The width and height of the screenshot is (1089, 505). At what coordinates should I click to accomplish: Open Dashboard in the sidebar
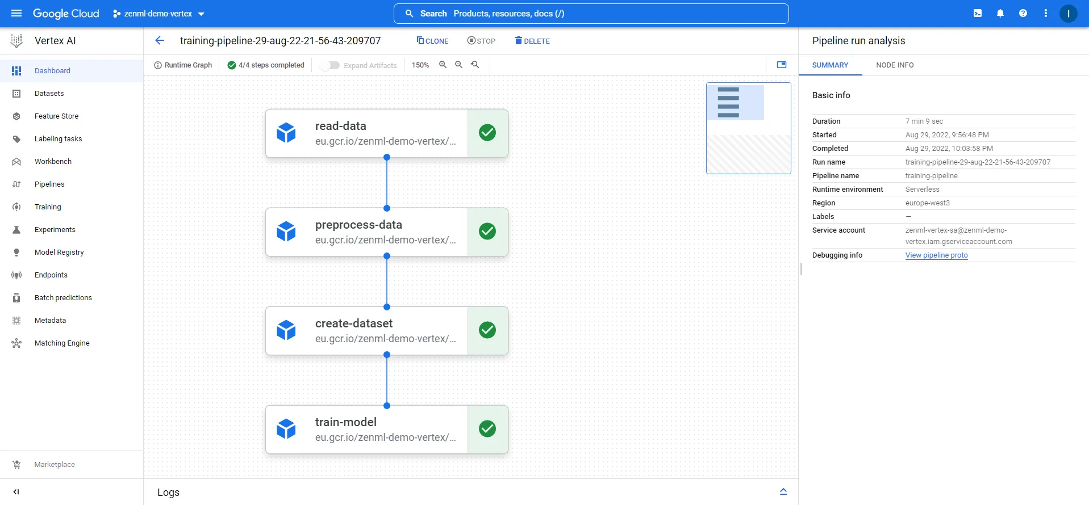(x=72, y=71)
